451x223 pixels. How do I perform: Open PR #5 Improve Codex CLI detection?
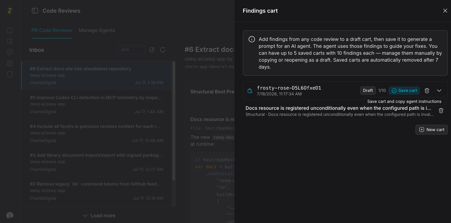click(x=96, y=104)
